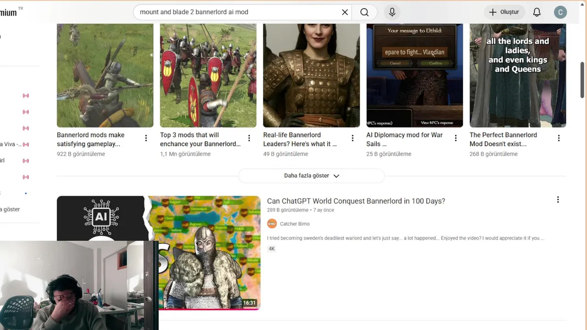Expand shorts with Daha fazla göster
Screen dimensions: 587x330
click(311, 176)
